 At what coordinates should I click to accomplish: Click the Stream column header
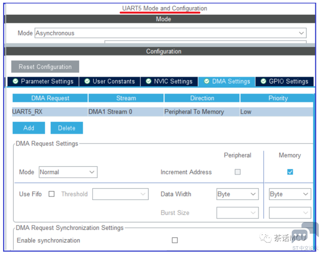(126, 98)
